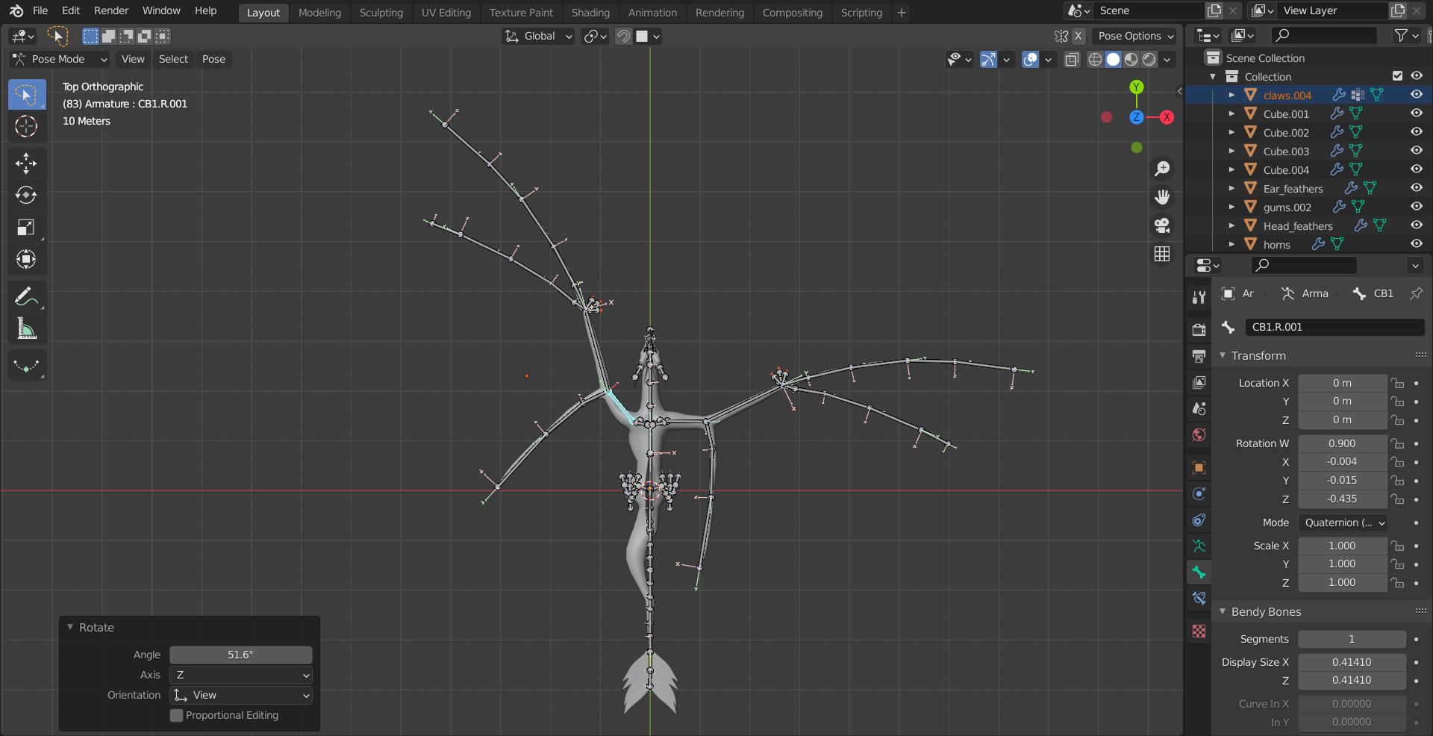
Task: Switch to wireframe viewport shading
Action: pos(1095,60)
